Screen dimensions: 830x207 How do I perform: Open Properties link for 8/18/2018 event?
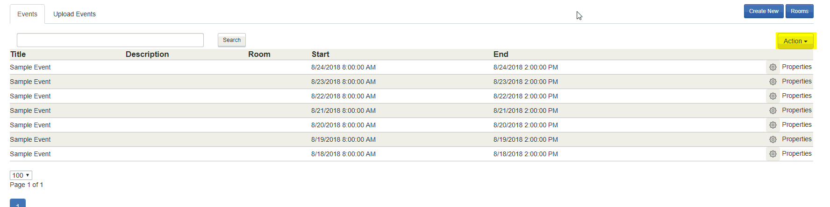(797, 153)
